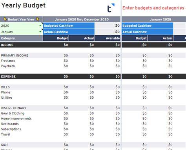Select the Phone category row
This screenshot has height=150, width=186.
[x=5, y=92]
